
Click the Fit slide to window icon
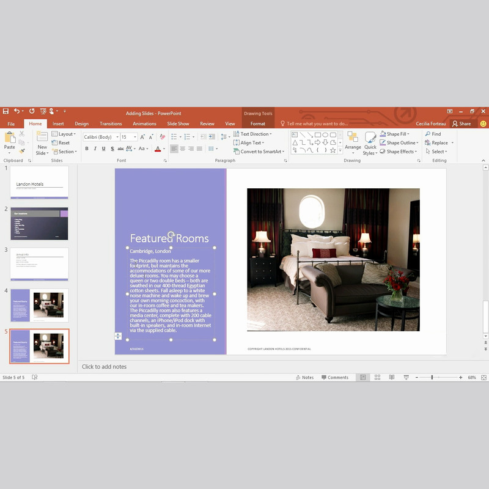(x=483, y=377)
